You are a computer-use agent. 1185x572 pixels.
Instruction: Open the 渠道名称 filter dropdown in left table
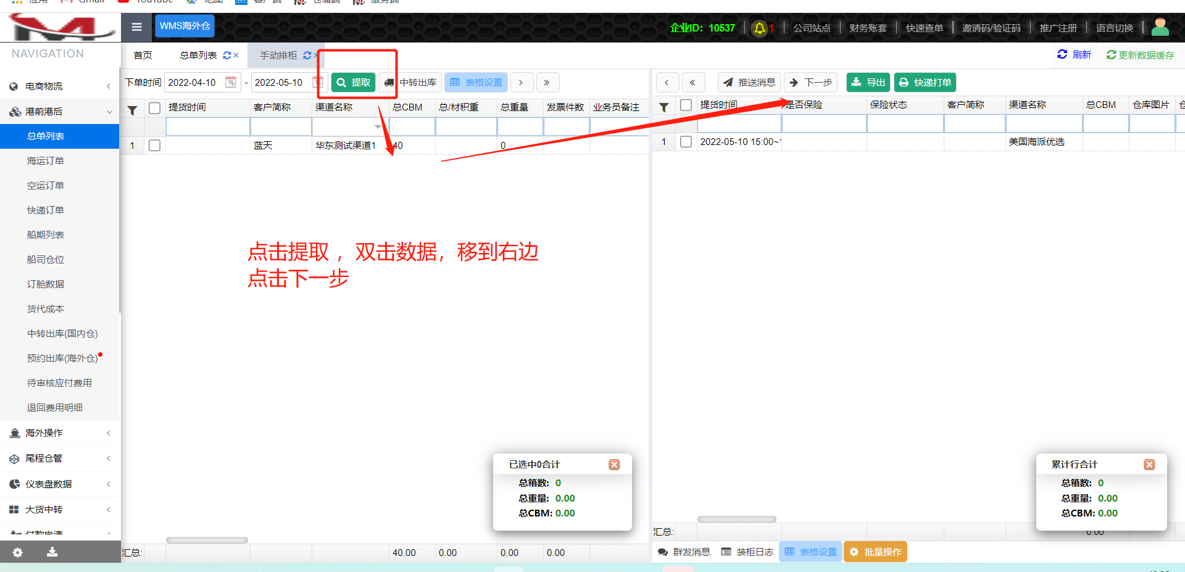pyautogui.click(x=378, y=127)
